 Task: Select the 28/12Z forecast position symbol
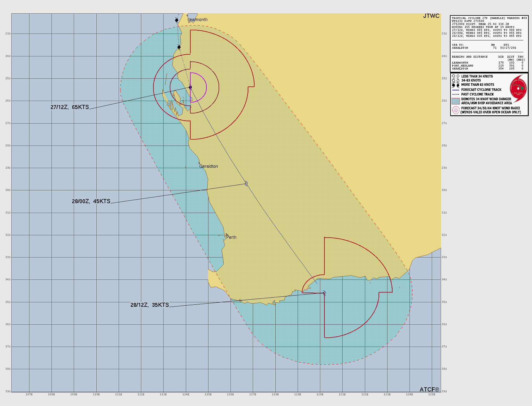tap(324, 293)
